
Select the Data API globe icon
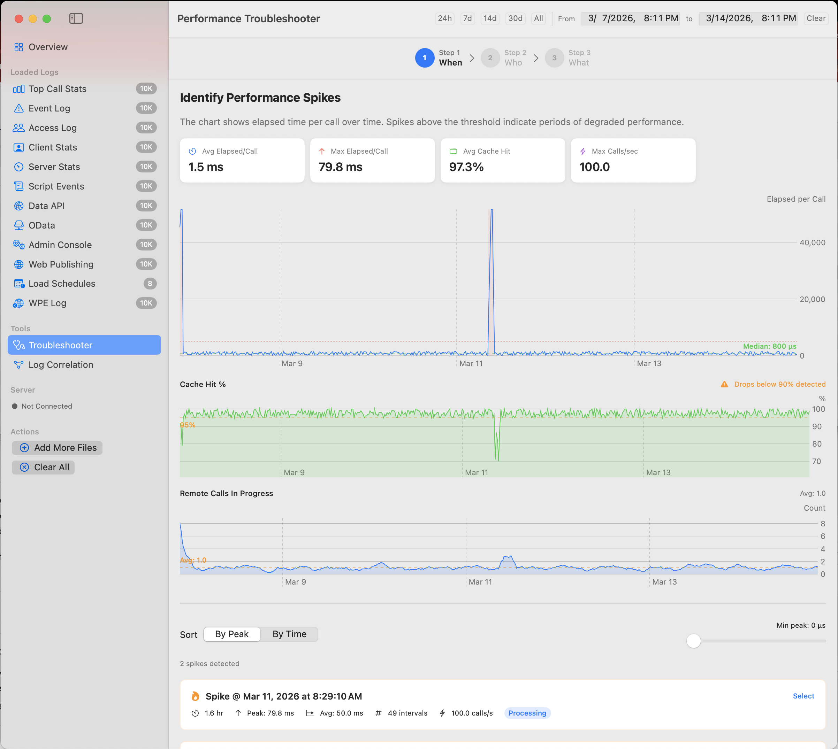[18, 206]
